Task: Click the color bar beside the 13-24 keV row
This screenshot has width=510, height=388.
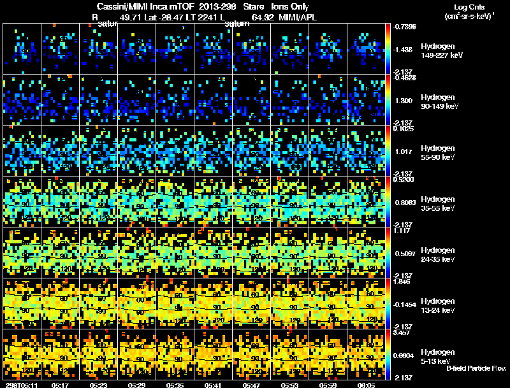Action: coord(388,304)
